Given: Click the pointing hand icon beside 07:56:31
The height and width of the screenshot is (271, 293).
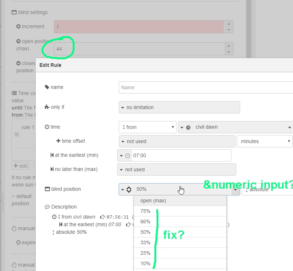Looking at the screenshot, I should tap(102, 217).
